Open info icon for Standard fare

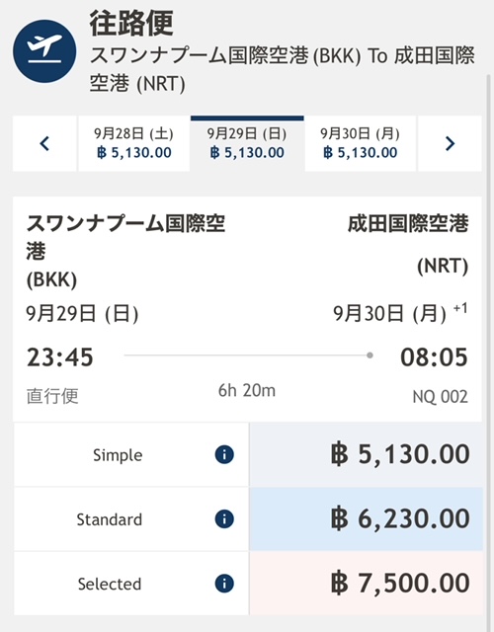pos(224,519)
